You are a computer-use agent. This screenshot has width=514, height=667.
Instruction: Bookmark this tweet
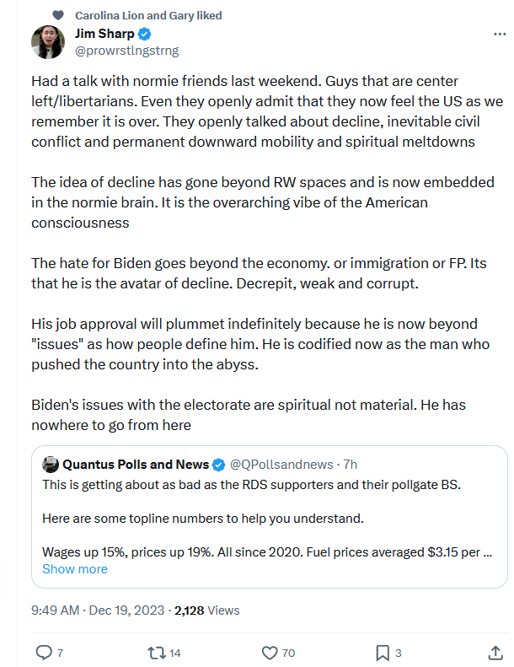coord(383,653)
